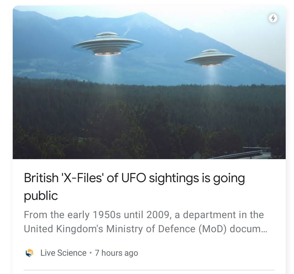The image size is (294, 274).
Task: Click the "Live Science" source name
Action: coord(63,253)
